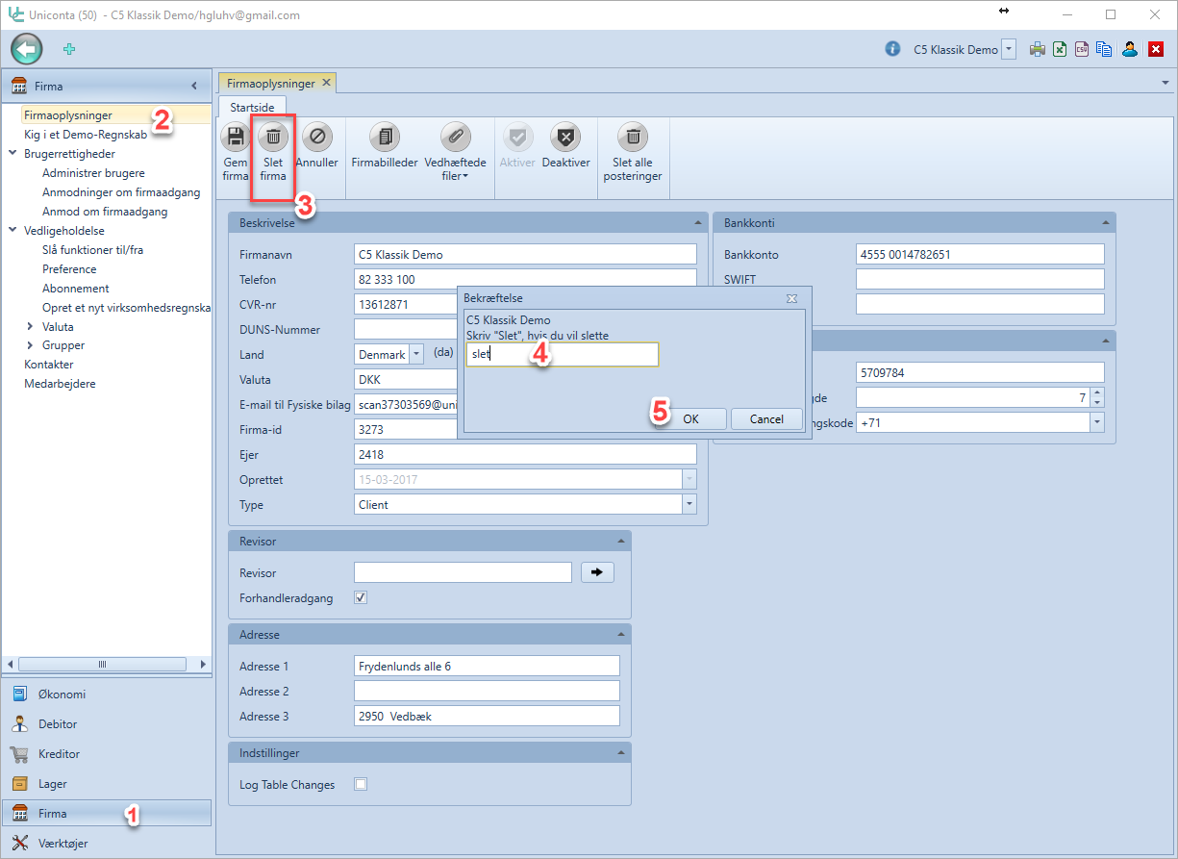Open the user profile icon
Image resolution: width=1178 pixels, height=859 pixels.
point(1129,49)
